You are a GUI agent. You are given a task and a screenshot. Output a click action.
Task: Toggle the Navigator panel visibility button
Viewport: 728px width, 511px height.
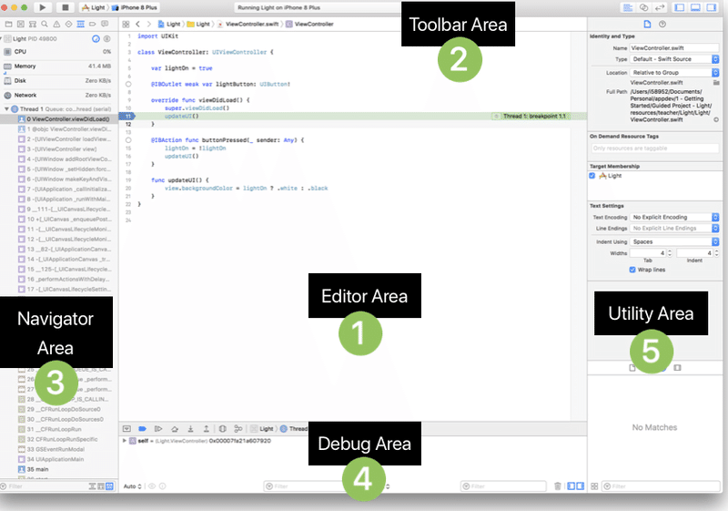pos(679,7)
